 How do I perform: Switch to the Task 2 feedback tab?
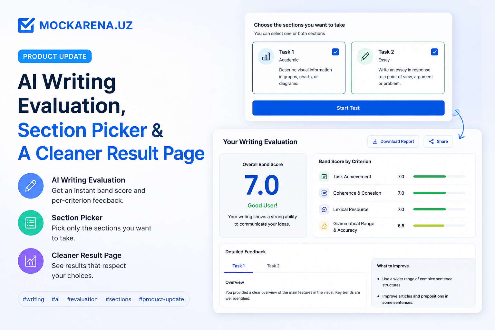273,266
